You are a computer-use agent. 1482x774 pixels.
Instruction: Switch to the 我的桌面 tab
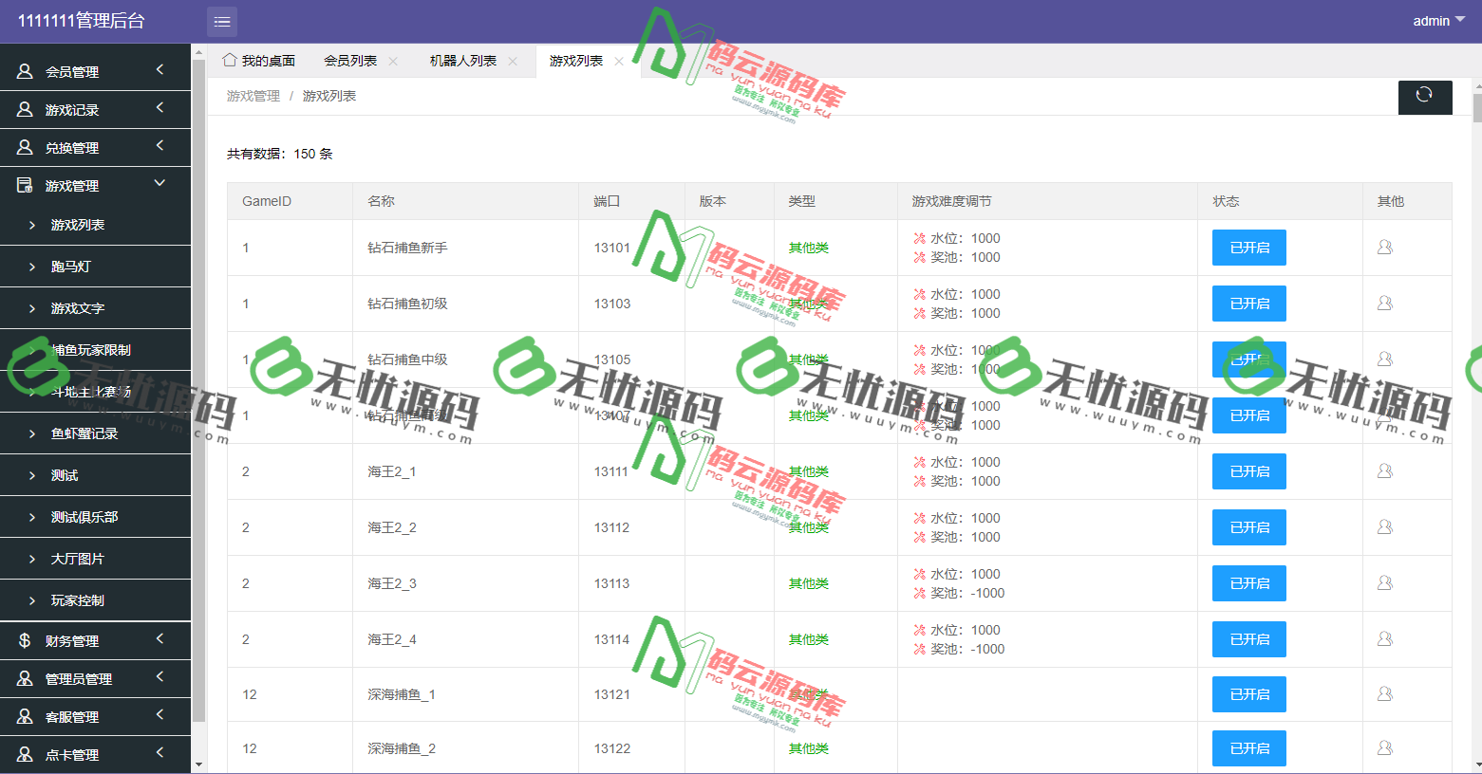(258, 59)
